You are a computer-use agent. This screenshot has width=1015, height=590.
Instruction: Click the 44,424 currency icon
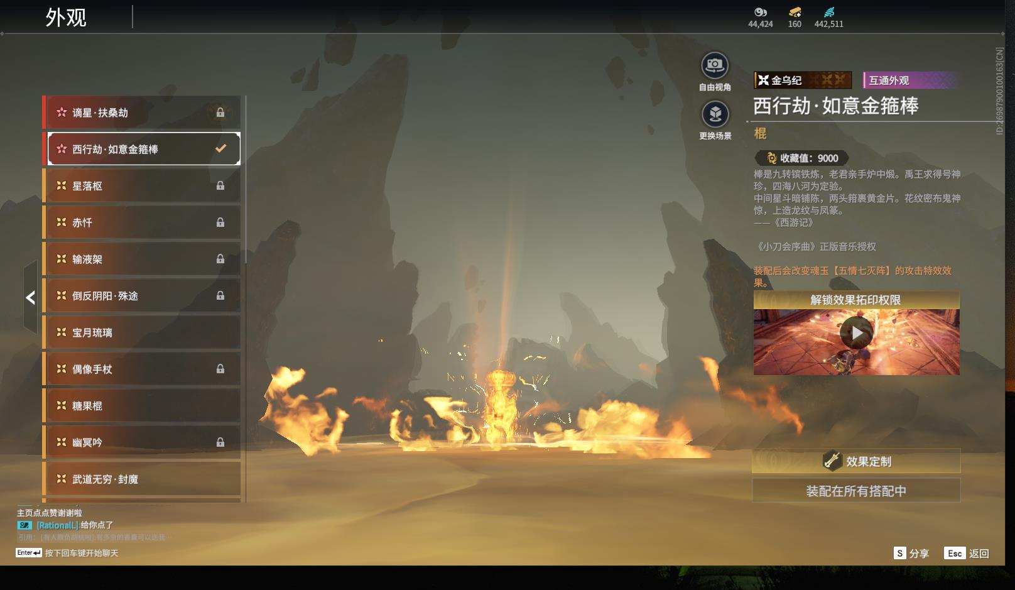(761, 12)
